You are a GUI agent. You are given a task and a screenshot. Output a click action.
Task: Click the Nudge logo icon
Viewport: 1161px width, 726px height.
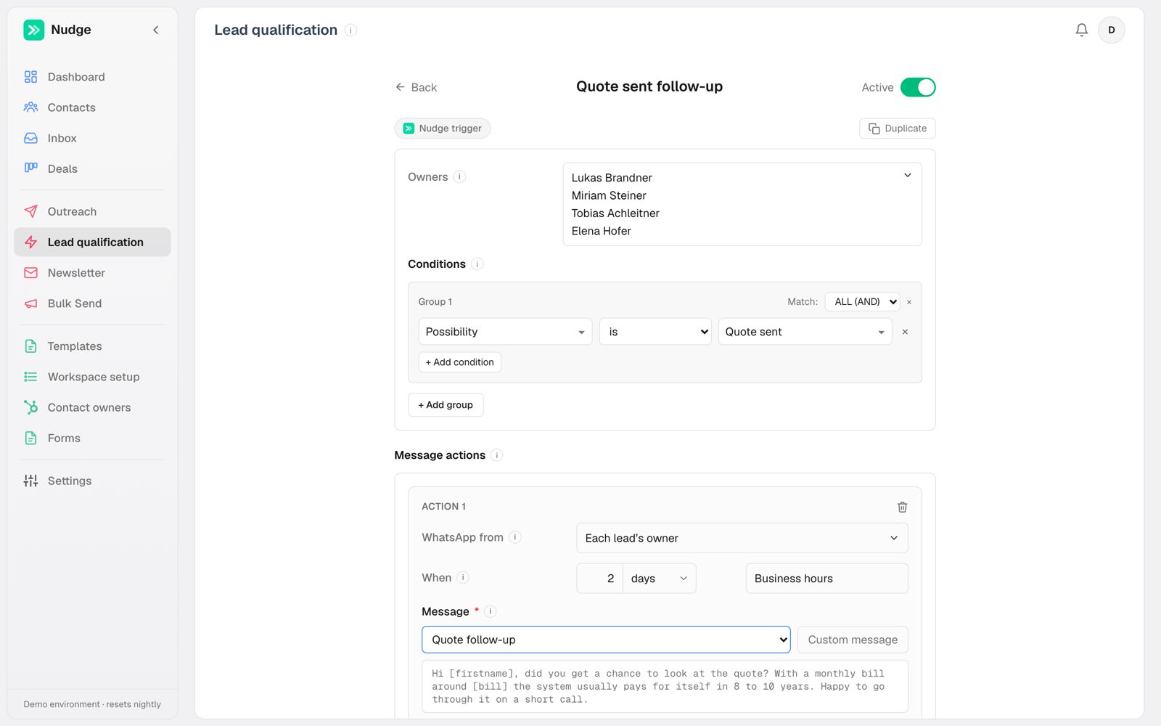pyautogui.click(x=33, y=30)
